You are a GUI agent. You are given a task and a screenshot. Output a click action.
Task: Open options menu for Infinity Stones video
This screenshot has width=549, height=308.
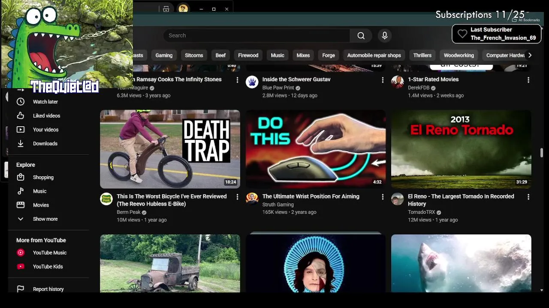pos(237,80)
